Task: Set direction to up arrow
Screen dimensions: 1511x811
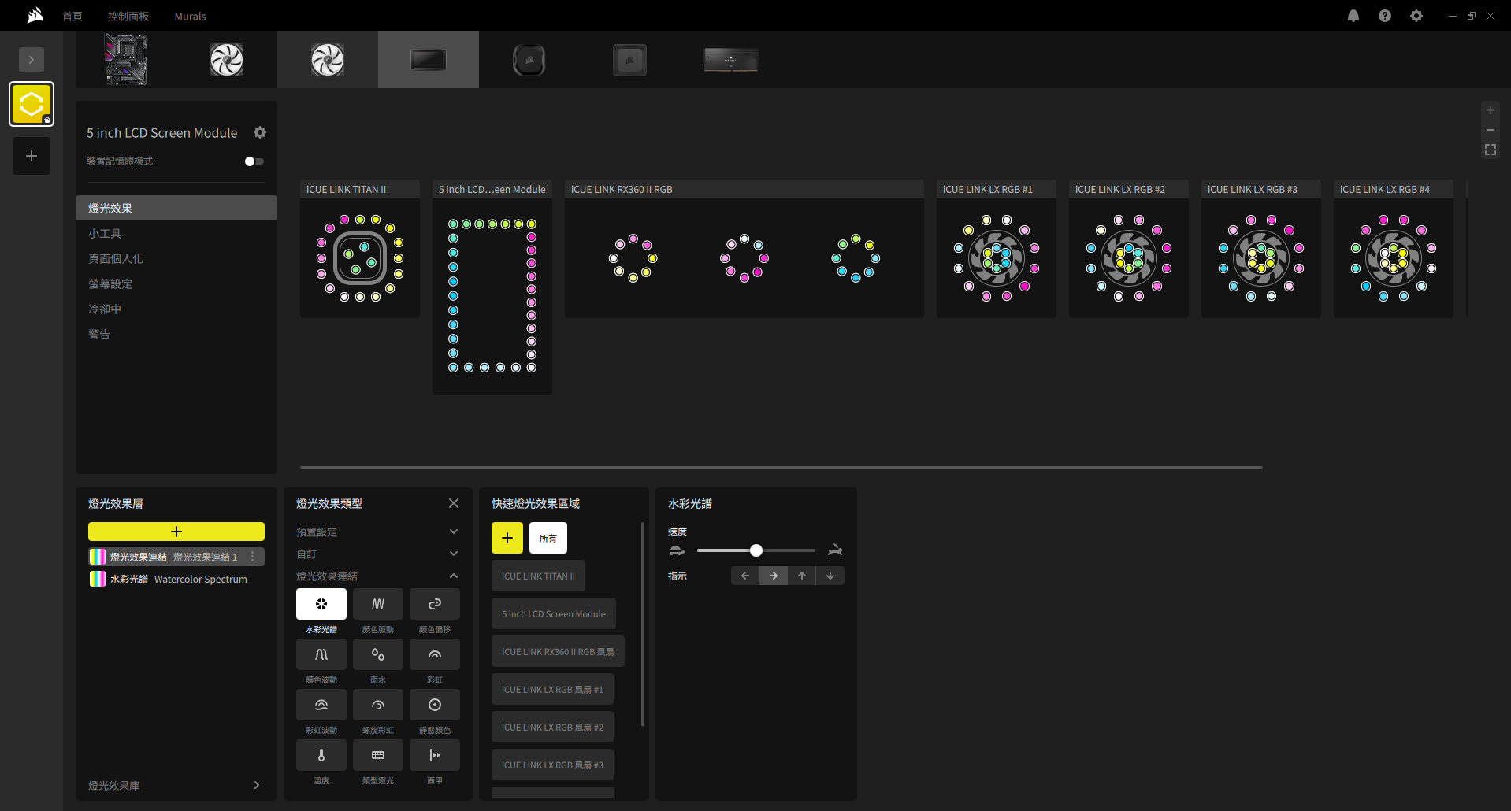Action: point(802,576)
